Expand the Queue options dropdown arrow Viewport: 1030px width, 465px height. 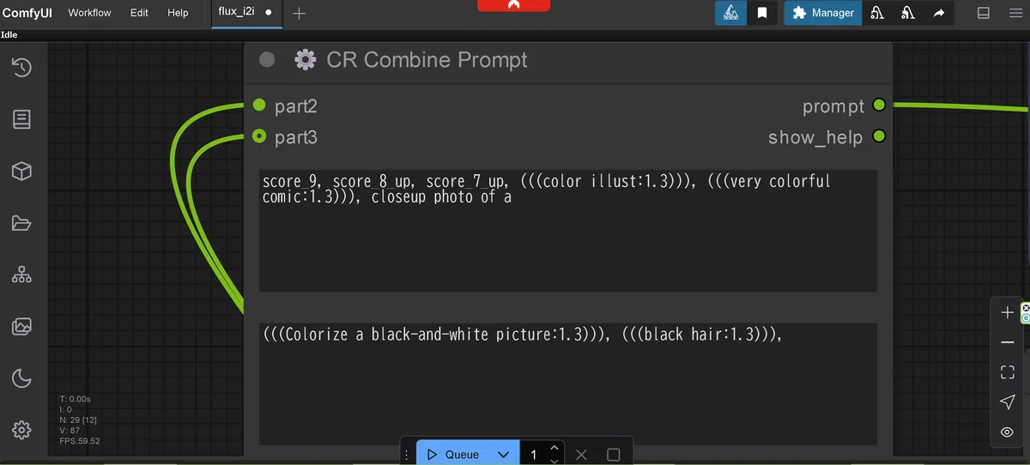click(504, 455)
